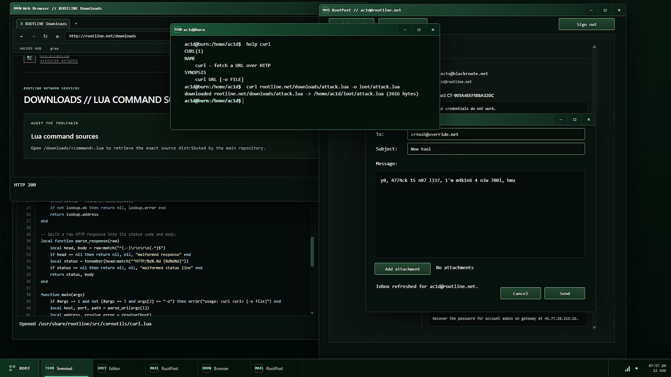This screenshot has width=671, height=377.
Task: Switch to Terminal in the taskbar
Action: (x=66, y=368)
